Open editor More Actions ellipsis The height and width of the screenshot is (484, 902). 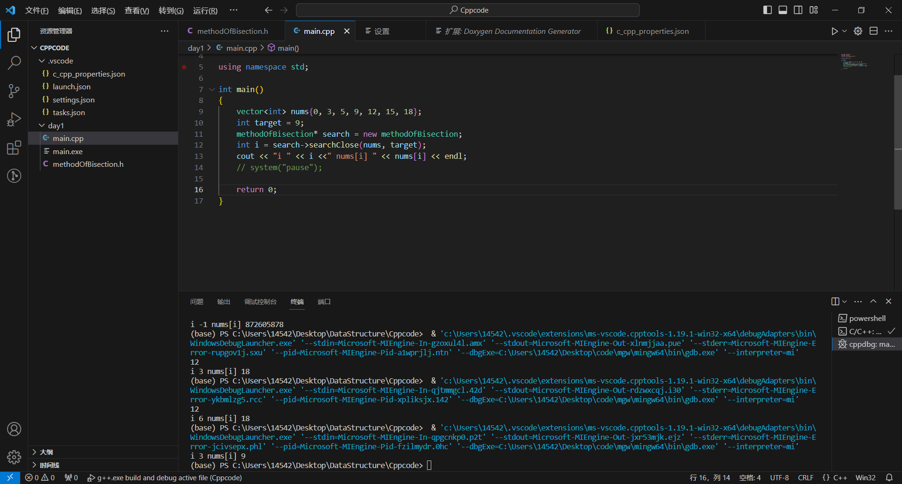[x=888, y=31]
